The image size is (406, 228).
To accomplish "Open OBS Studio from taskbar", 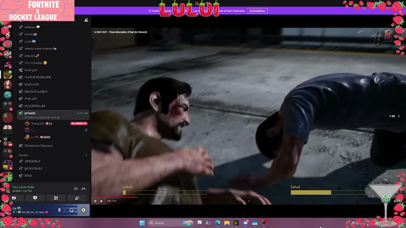I will pyautogui.click(x=264, y=223).
